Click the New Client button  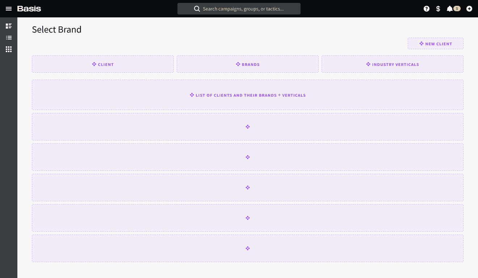[x=435, y=44]
